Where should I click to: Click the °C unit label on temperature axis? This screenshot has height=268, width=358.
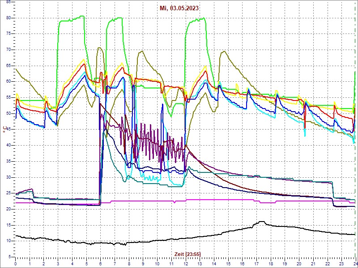coord(4,130)
